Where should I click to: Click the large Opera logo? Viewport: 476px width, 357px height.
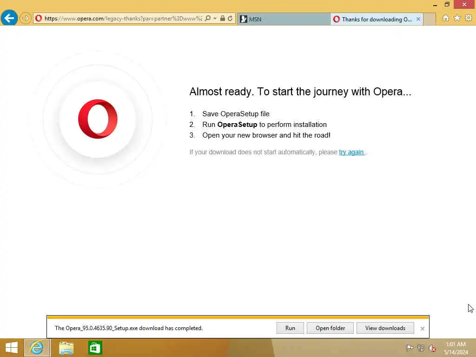pos(98,119)
